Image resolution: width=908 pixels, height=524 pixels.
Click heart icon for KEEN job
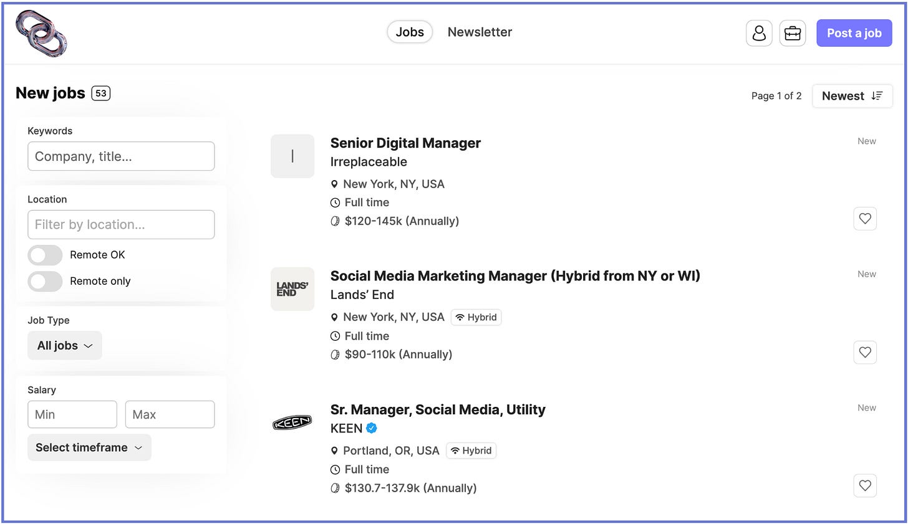(865, 486)
